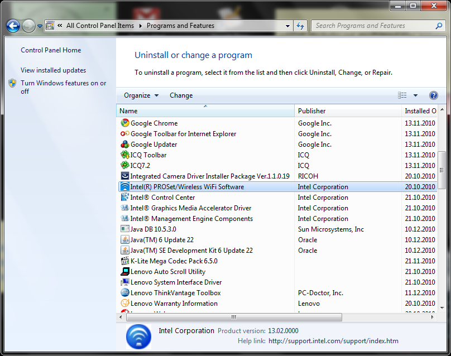Select the ICQ7.2 flower icon

point(125,165)
